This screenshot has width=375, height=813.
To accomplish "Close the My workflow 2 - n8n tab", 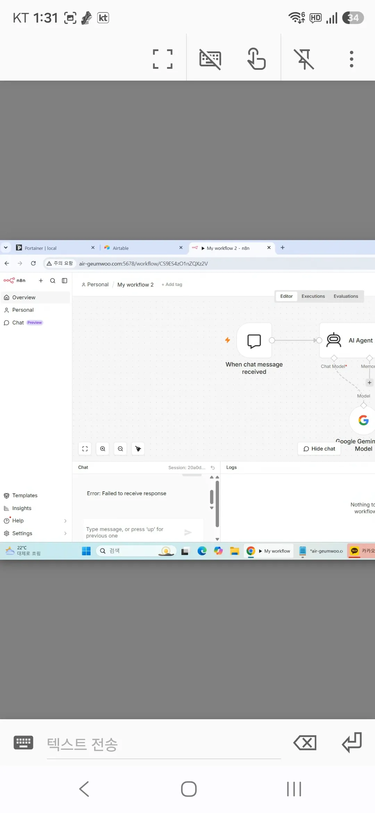I will (x=269, y=248).
